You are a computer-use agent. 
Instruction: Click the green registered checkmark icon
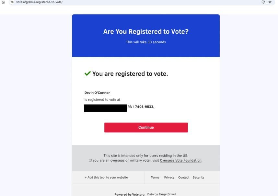click(x=87, y=73)
